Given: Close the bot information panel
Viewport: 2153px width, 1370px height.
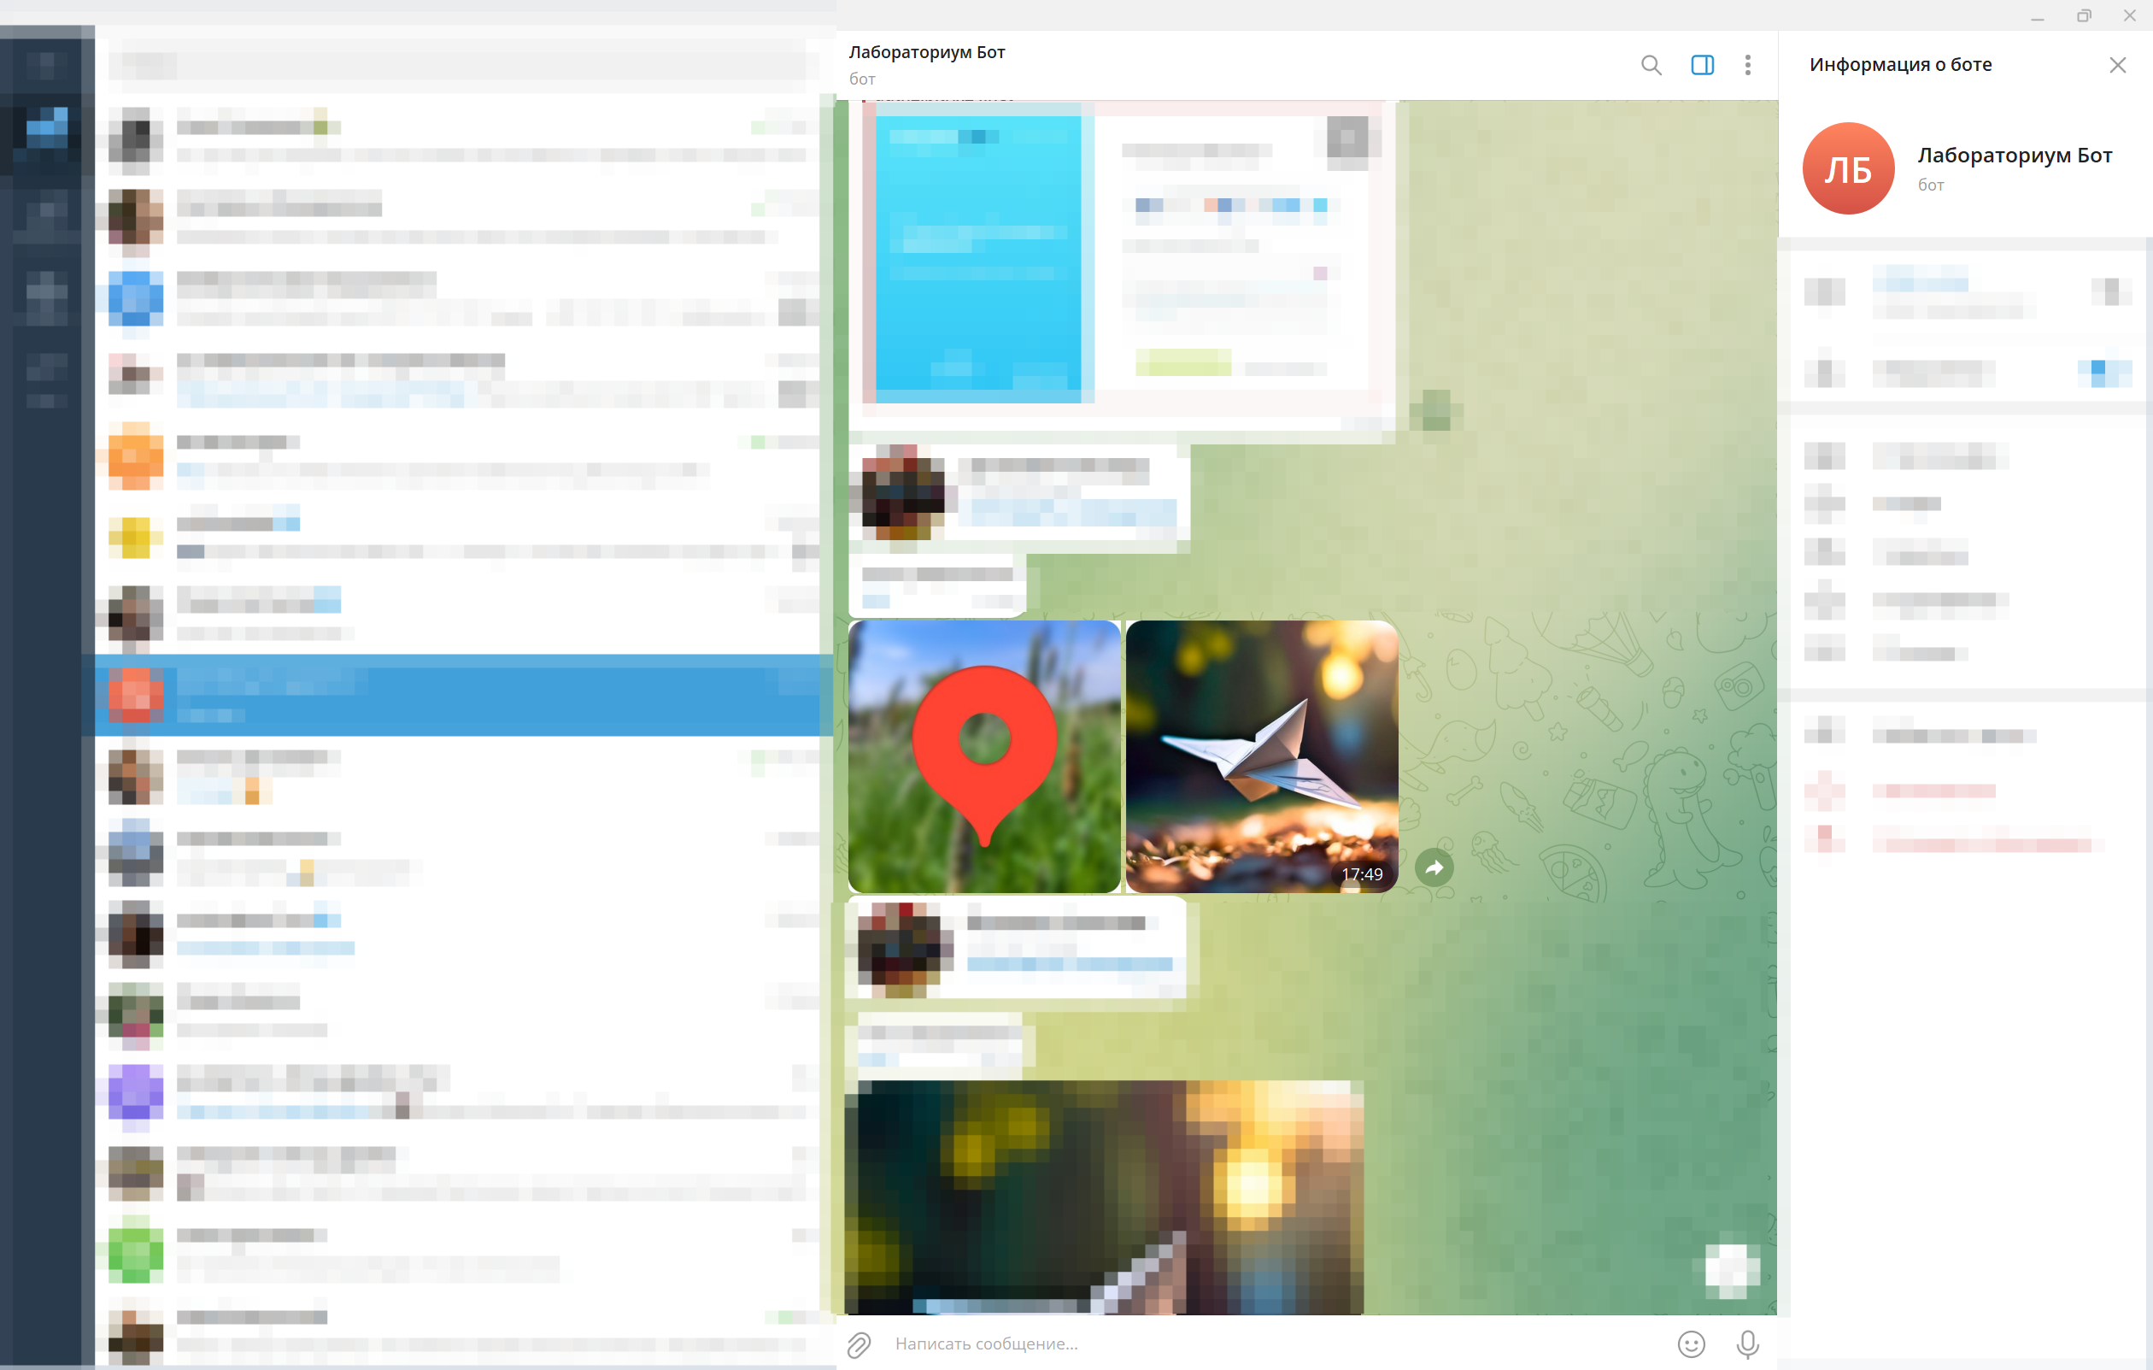Looking at the screenshot, I should [x=2116, y=65].
